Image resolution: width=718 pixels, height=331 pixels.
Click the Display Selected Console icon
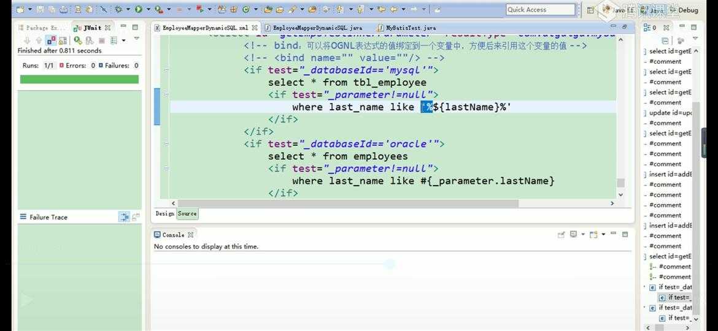(573, 235)
